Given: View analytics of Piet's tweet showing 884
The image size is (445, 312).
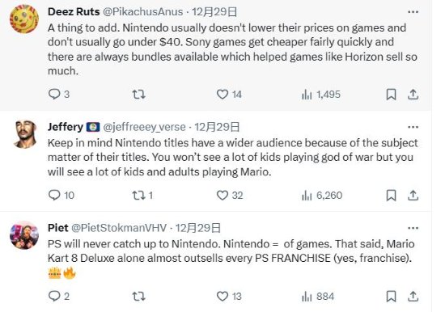Looking at the screenshot, I should tap(318, 297).
